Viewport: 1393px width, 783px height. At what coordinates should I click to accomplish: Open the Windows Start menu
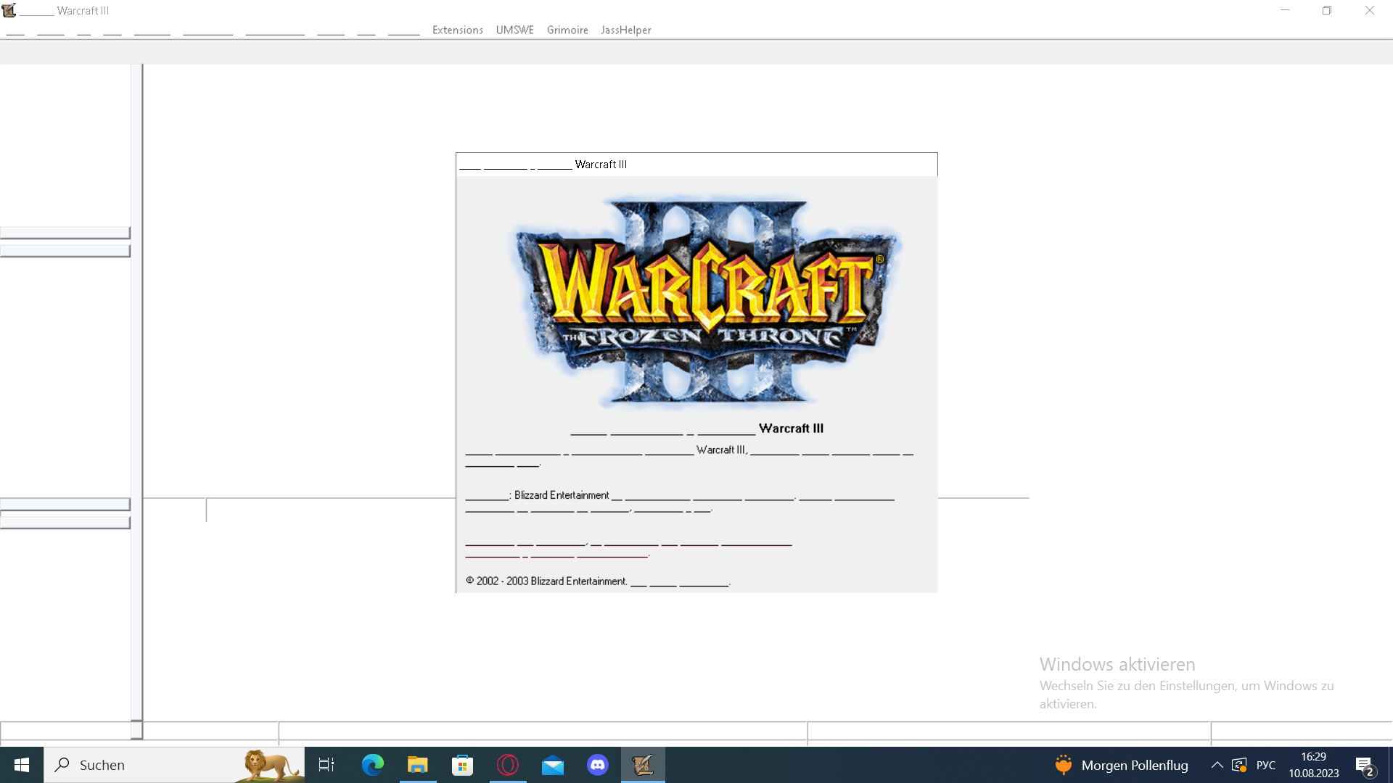22,765
